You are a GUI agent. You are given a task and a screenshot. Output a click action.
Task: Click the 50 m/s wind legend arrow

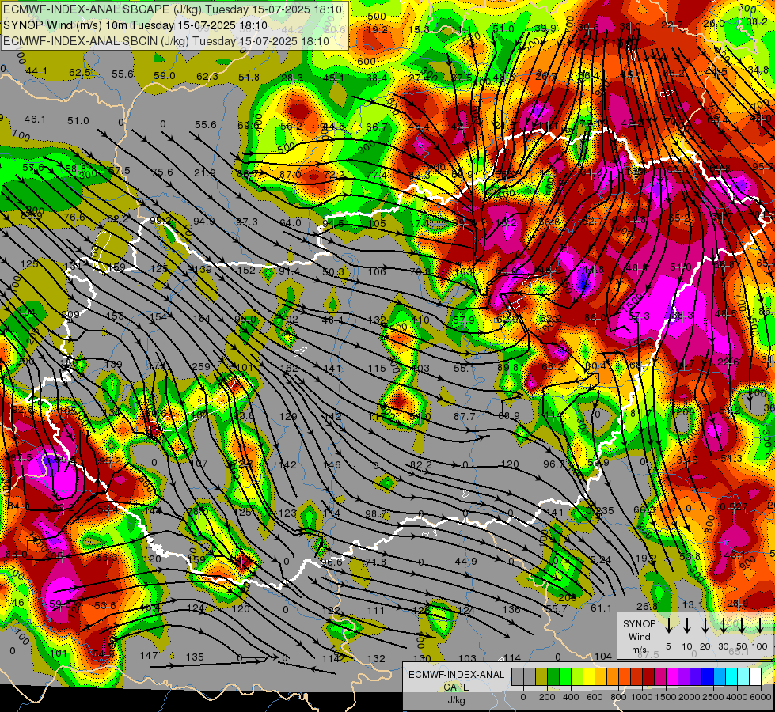[x=742, y=625]
